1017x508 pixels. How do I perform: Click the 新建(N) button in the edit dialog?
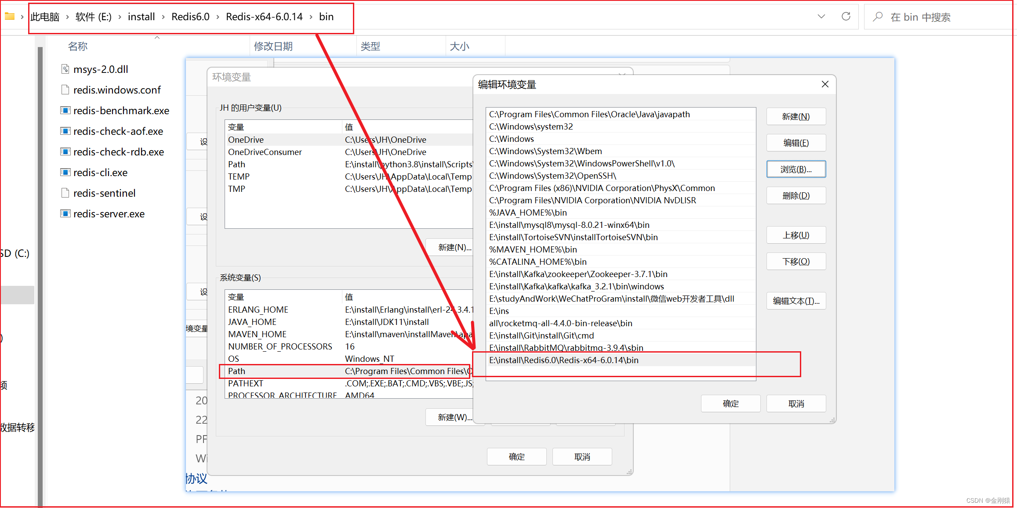pyautogui.click(x=796, y=116)
